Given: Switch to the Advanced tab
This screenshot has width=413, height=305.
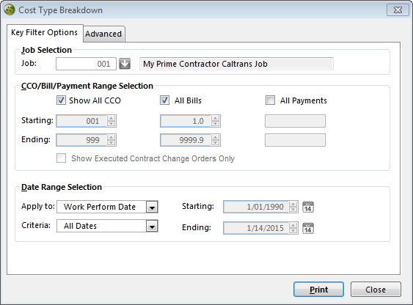Looking at the screenshot, I should (x=103, y=34).
